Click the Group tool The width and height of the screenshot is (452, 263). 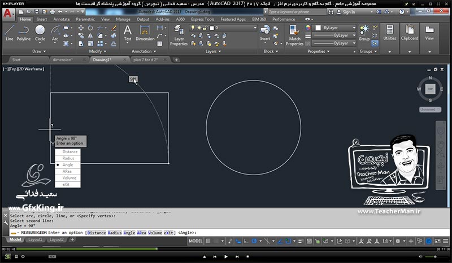pyautogui.click(x=364, y=33)
